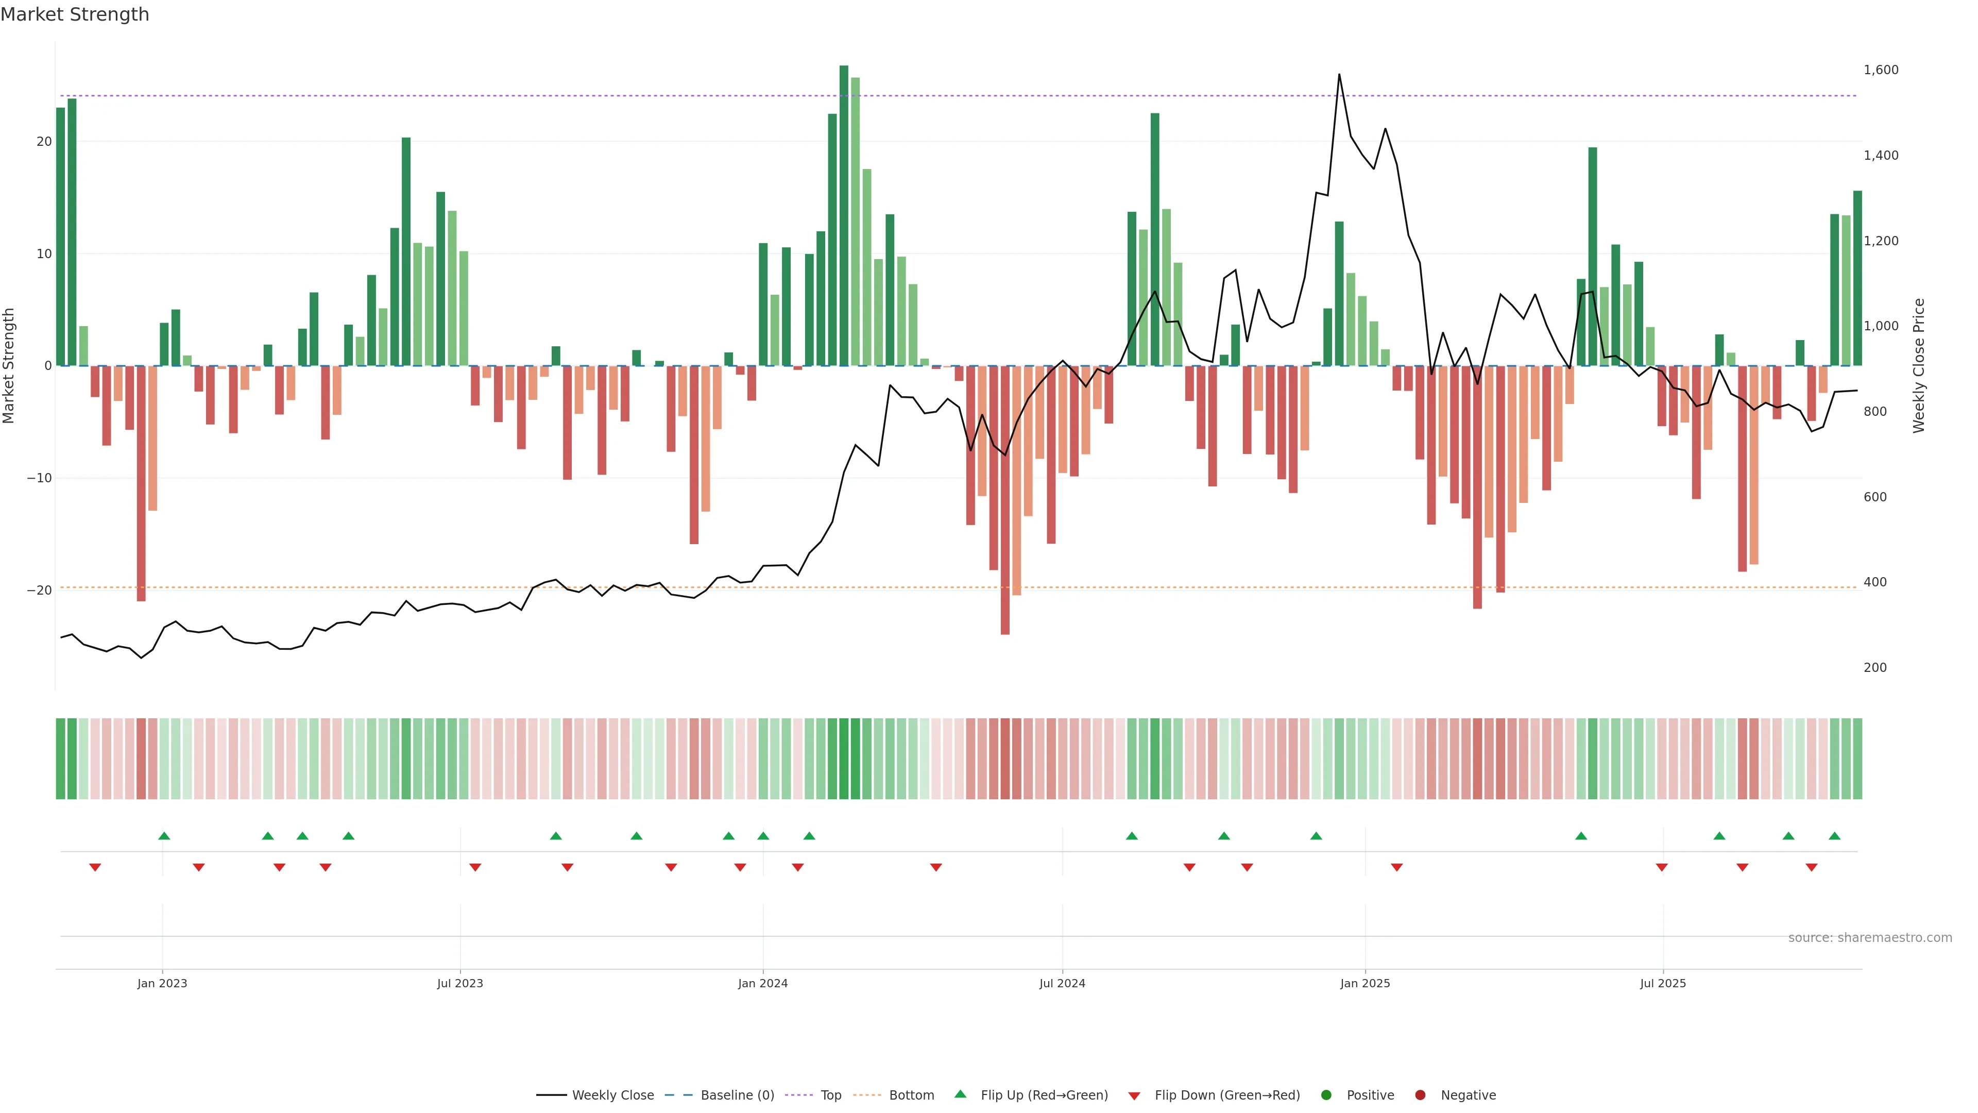Screen dimensions: 1978x1113
Task: Click the purple dotted Top line sample in legend
Action: point(799,1095)
